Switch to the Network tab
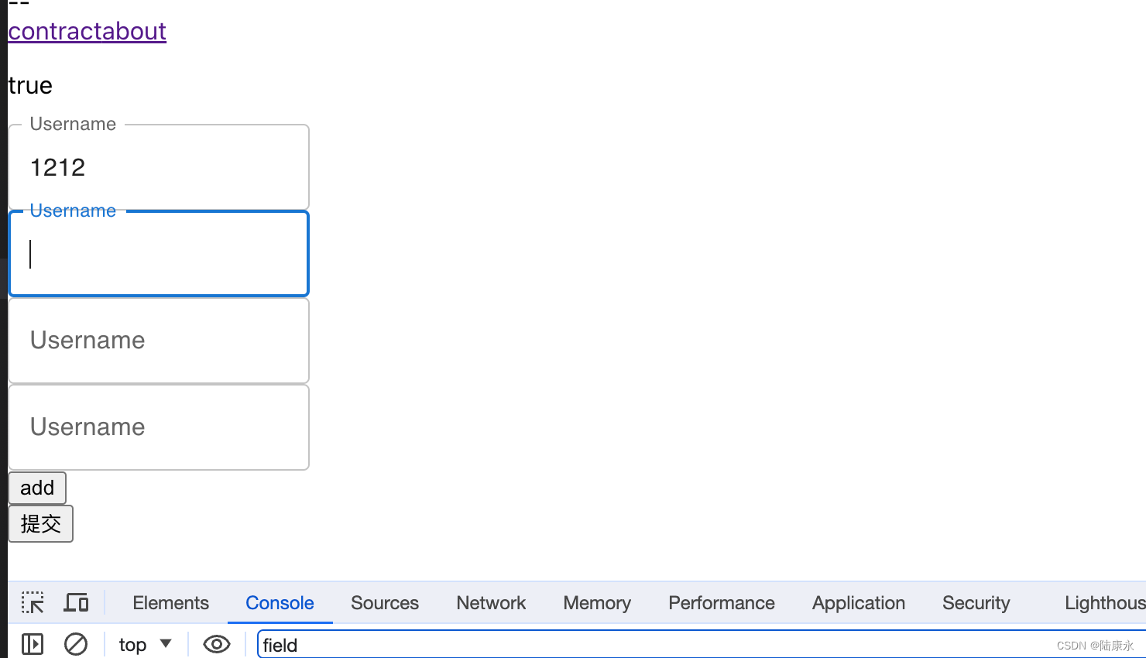Image resolution: width=1146 pixels, height=658 pixels. [x=491, y=602]
